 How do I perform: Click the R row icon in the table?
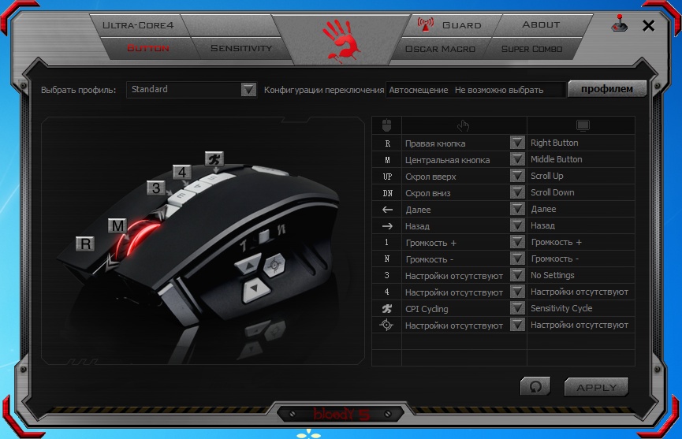tap(387, 143)
